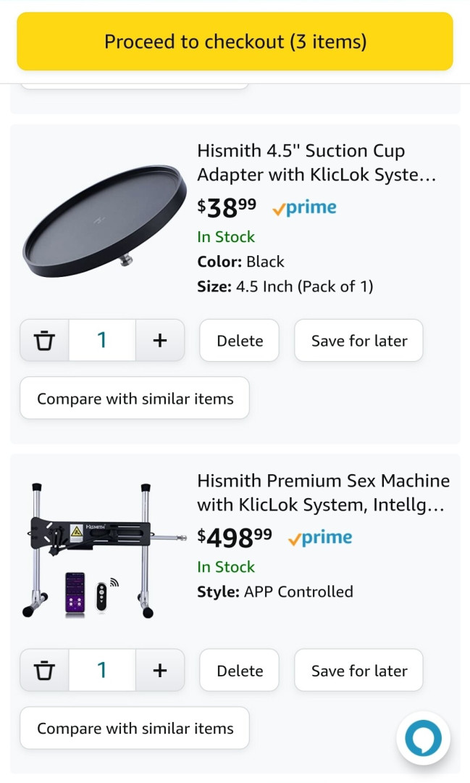Image resolution: width=470 pixels, height=783 pixels.
Task: Increase Premium Machine quantity with plus icon
Action: 160,670
